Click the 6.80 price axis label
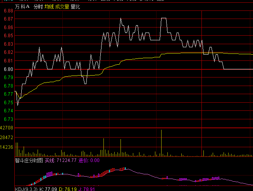 [x=7, y=69]
